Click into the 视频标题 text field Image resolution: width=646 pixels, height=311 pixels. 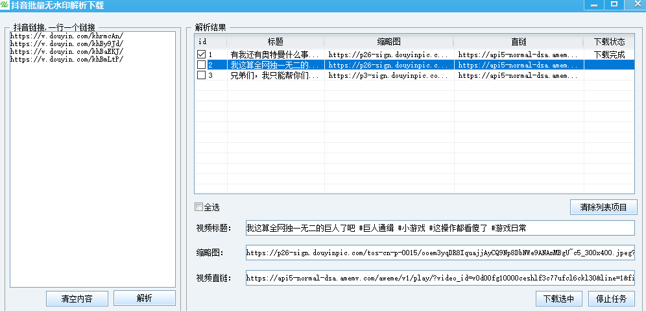[439, 228]
